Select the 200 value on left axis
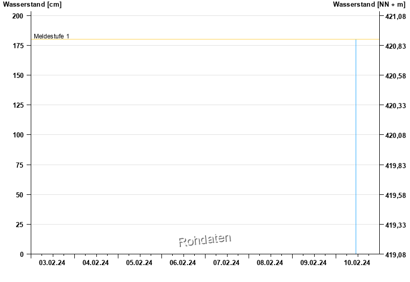The width and height of the screenshot is (410, 282). 18,16
